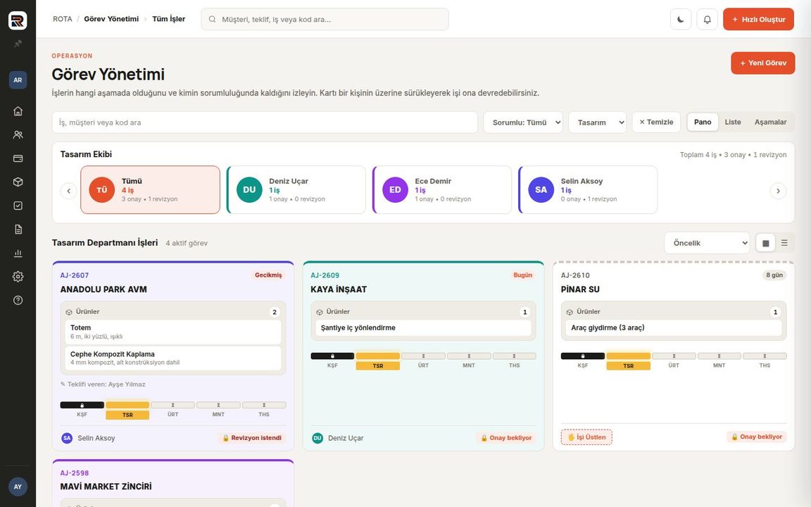Click the Hızlı Oluştur button
Viewport: 811px width, 507px height.
758,19
